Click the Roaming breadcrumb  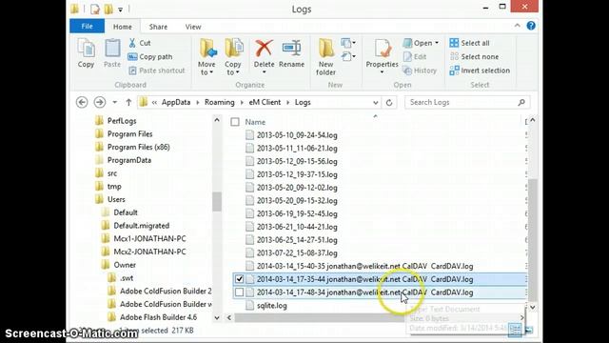click(x=220, y=102)
